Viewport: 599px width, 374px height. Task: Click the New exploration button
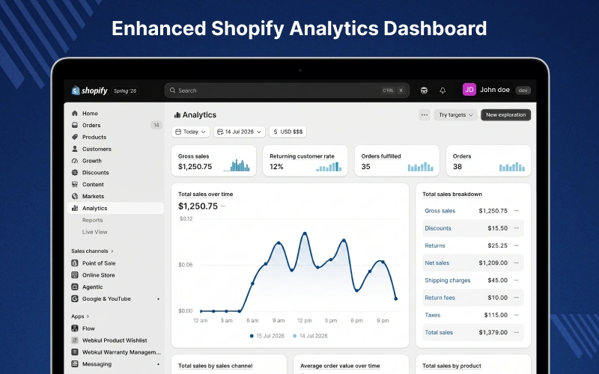(x=506, y=115)
